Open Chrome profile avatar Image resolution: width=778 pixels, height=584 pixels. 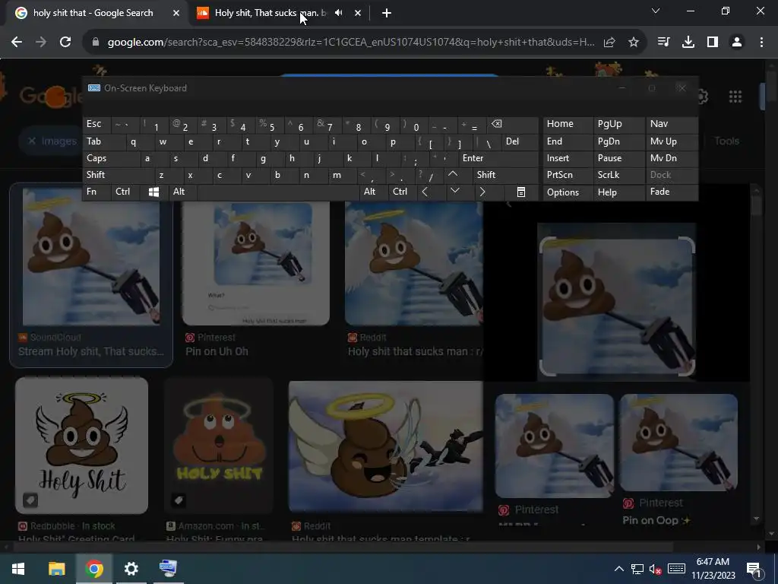click(737, 43)
